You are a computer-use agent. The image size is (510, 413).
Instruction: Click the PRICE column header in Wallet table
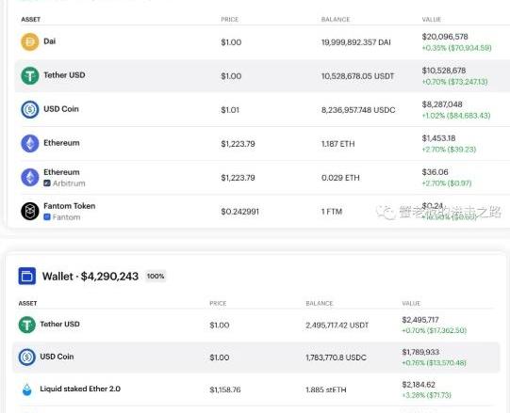218,303
